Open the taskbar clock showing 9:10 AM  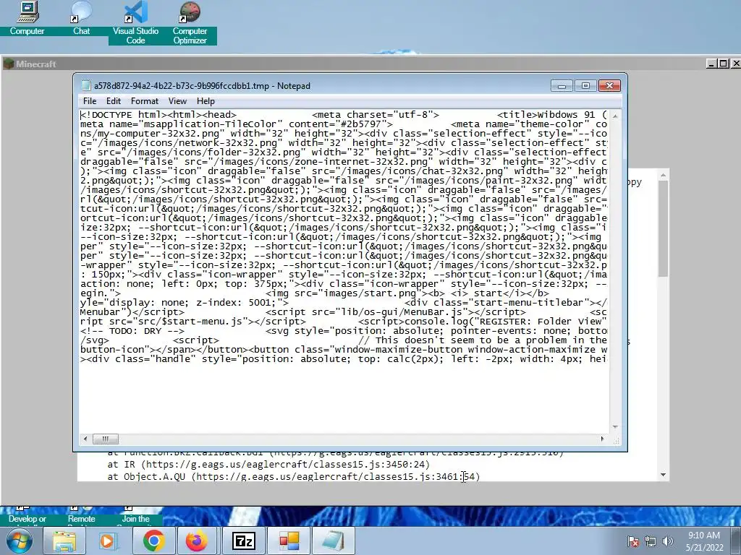704,541
